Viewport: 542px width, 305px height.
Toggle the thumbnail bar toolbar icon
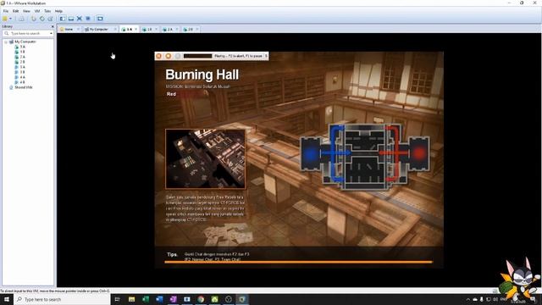tap(71, 19)
